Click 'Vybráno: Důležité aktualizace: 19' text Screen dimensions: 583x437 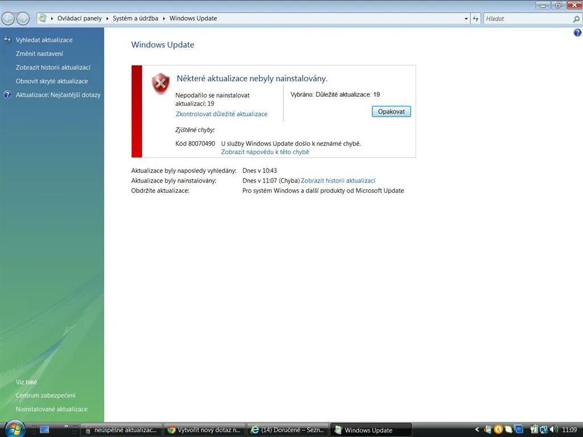pos(335,94)
